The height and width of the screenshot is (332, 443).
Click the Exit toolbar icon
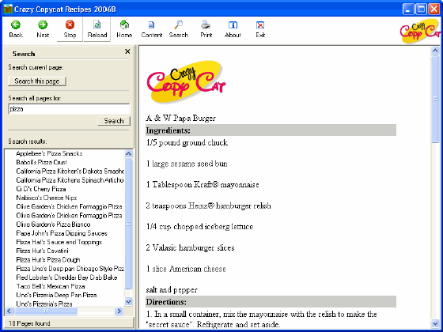click(260, 29)
